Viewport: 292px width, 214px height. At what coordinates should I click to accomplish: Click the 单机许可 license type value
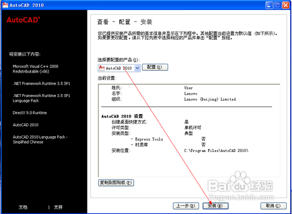pyautogui.click(x=193, y=127)
